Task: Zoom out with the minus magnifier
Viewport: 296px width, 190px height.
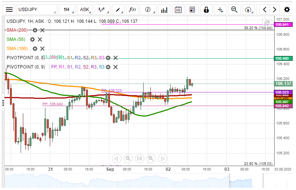Action: tap(128, 159)
